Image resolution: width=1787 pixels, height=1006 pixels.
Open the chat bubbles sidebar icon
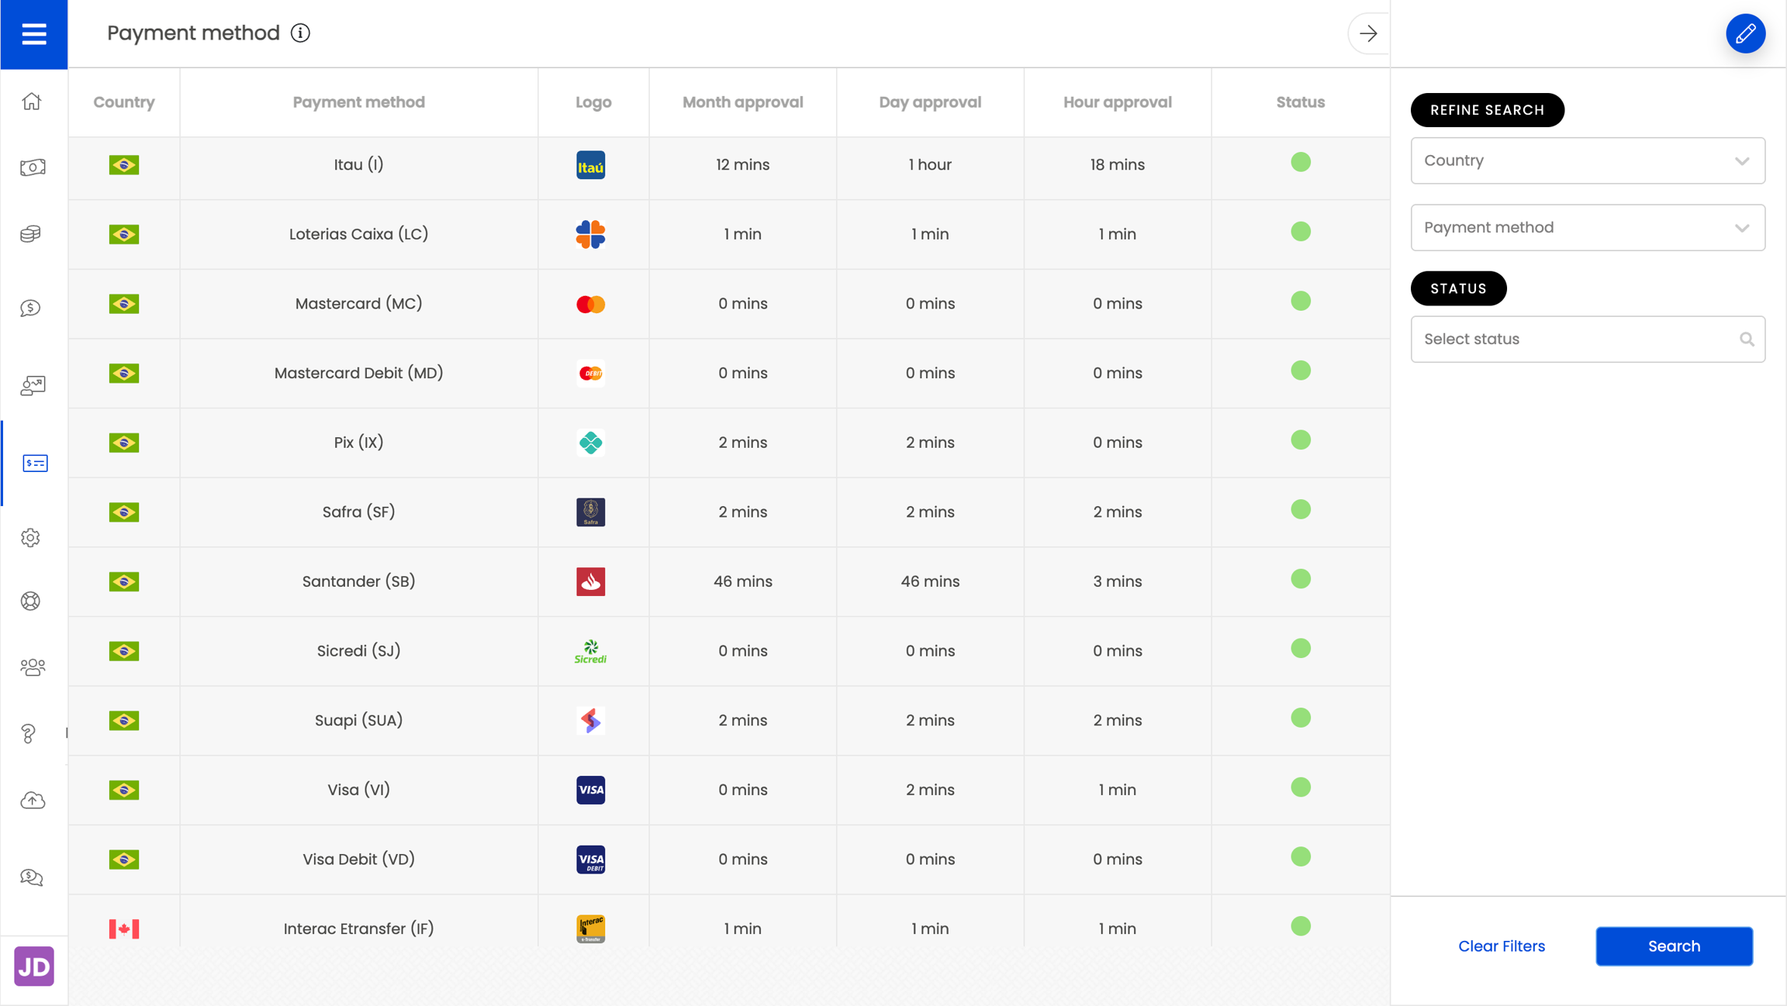click(x=32, y=877)
